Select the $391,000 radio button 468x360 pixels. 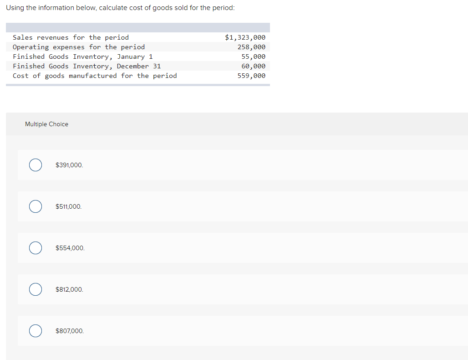point(35,165)
